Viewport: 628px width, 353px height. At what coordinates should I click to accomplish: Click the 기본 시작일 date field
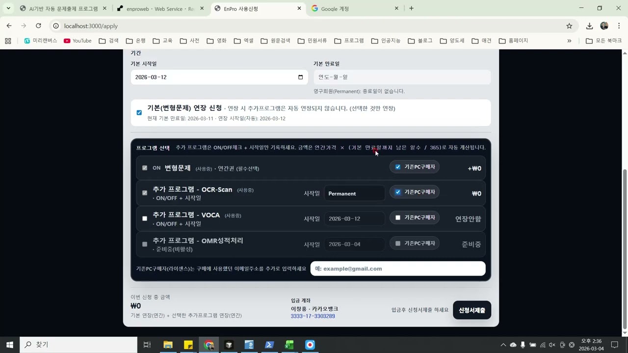point(219,77)
